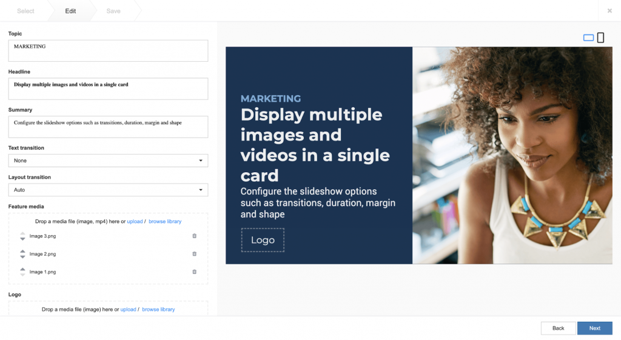The image size is (621, 340).
Task: Click browse library link under Logo
Action: point(158,309)
